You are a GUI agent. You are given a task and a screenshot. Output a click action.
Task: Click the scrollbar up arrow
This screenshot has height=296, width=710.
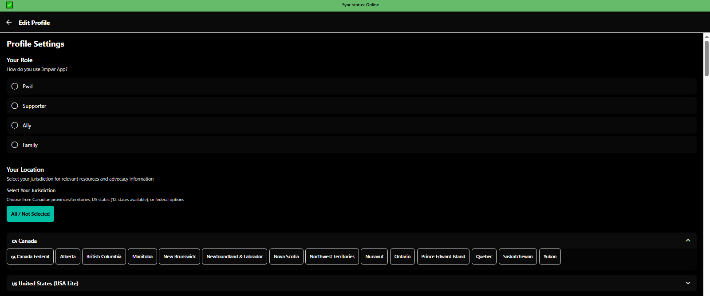coord(706,36)
